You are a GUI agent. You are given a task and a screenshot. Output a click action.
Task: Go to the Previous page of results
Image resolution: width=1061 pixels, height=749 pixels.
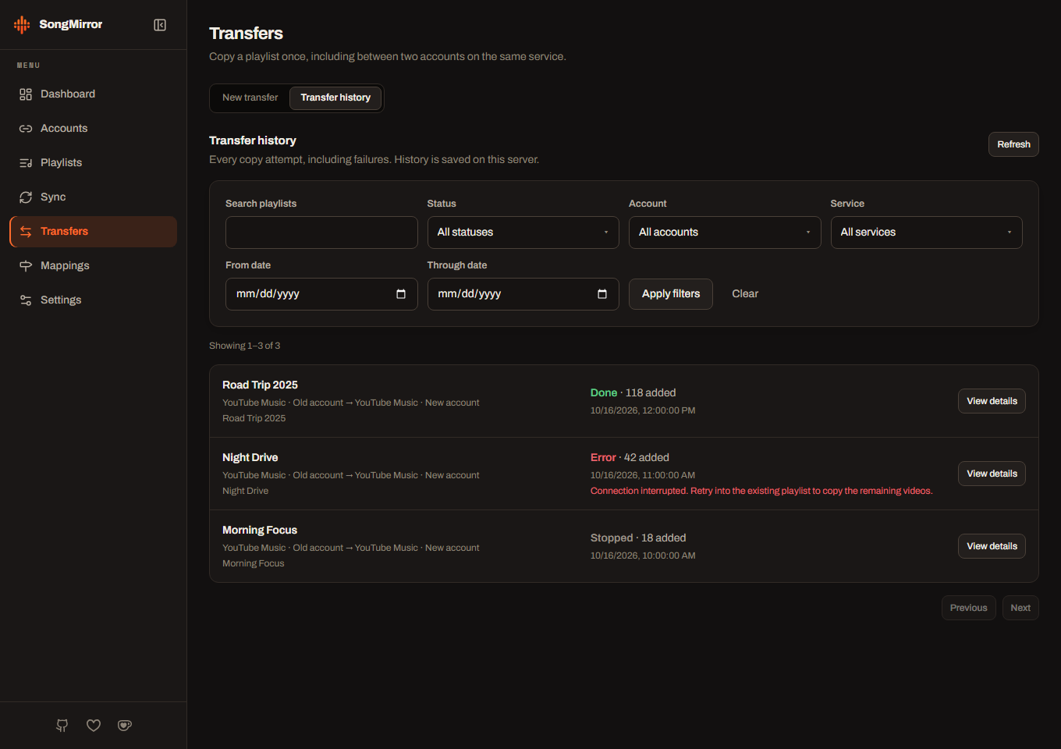point(968,608)
